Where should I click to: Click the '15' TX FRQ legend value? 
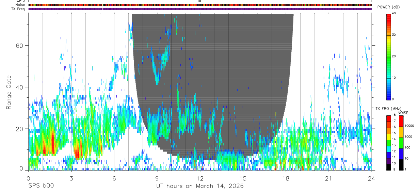(394, 133)
